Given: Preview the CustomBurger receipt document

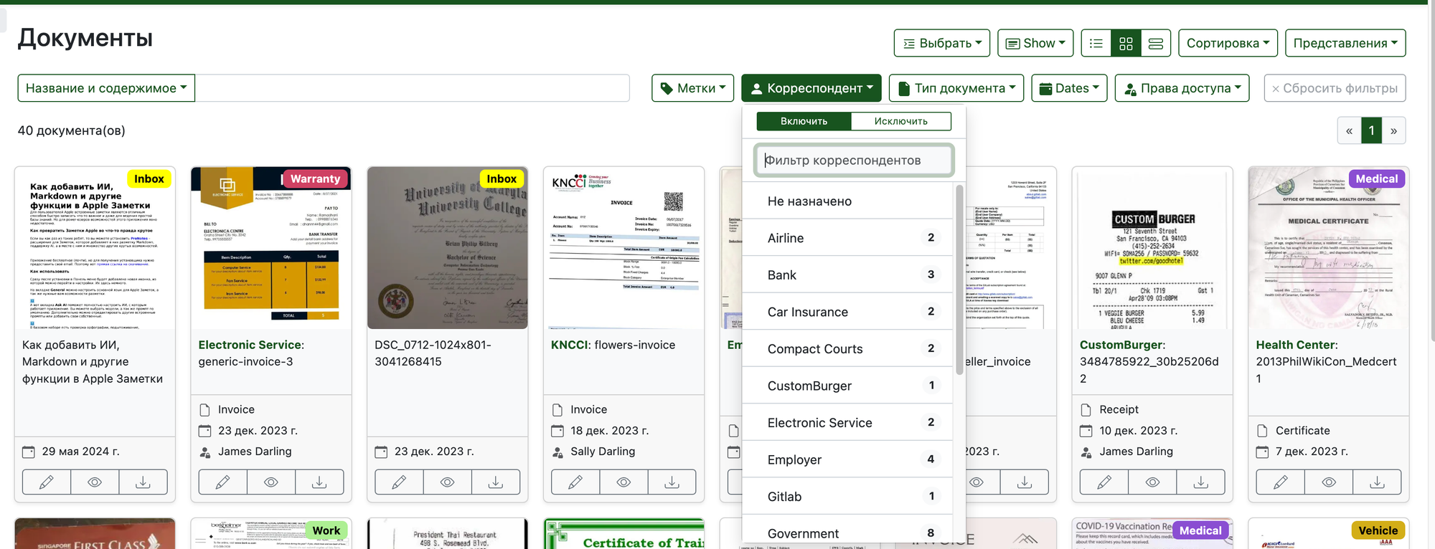Looking at the screenshot, I should point(1152,482).
